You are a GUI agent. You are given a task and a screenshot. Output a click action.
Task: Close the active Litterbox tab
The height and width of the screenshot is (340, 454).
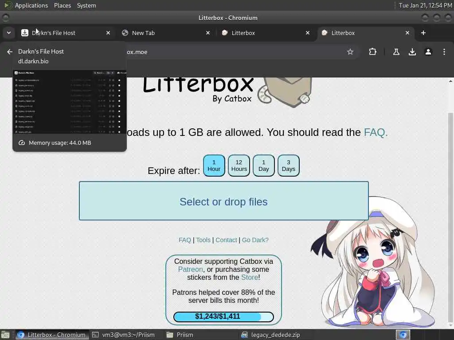(x=407, y=33)
